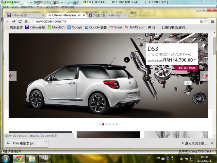Show the next carousel slide with right arrow
Screen dimensions: 217x163
click(x=205, y=76)
